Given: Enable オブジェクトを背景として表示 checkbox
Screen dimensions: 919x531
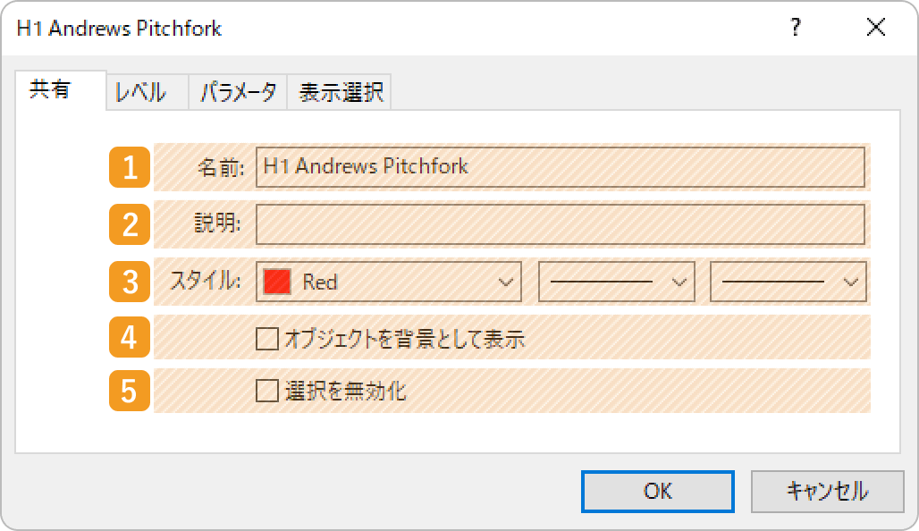Looking at the screenshot, I should pyautogui.click(x=267, y=339).
